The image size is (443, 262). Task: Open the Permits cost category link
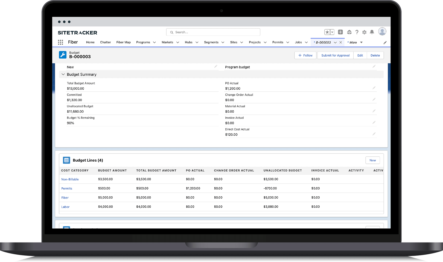click(67, 188)
